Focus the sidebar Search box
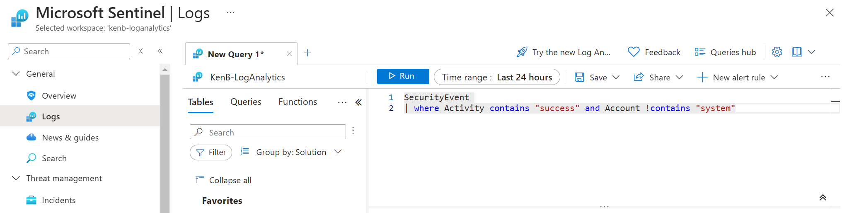 (x=69, y=51)
